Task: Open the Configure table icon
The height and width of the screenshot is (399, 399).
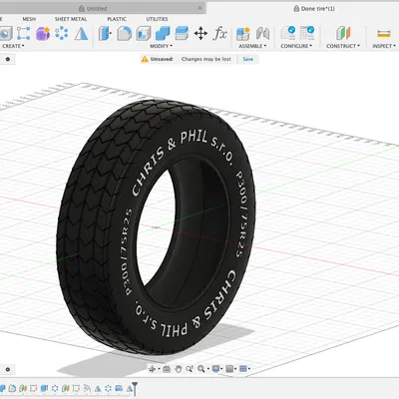Action: (x=307, y=33)
